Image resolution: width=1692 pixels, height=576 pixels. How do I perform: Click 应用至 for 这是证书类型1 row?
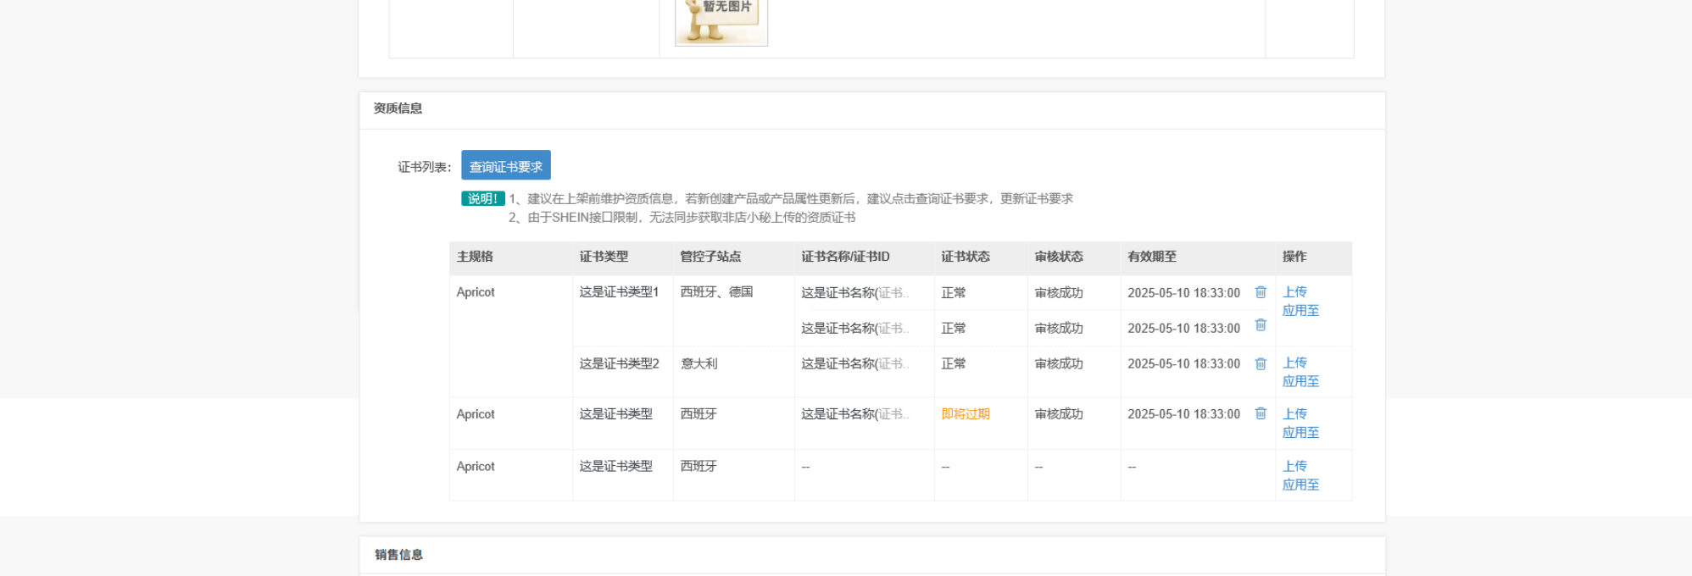pos(1300,310)
